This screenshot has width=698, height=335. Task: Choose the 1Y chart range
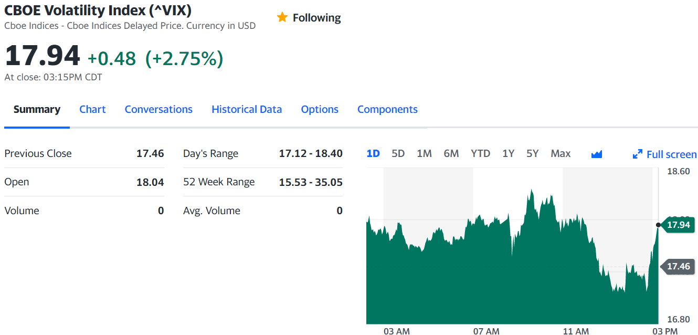[x=508, y=153]
